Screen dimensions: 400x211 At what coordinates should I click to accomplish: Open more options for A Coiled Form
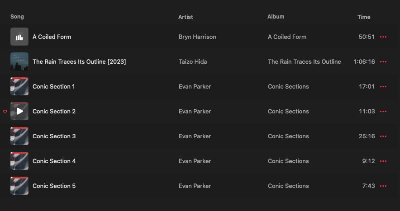point(384,37)
